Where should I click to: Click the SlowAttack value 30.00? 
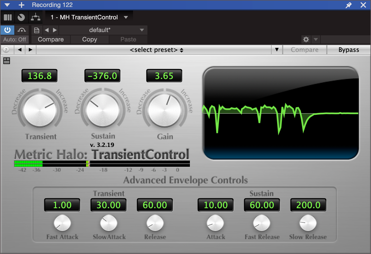coord(108,205)
